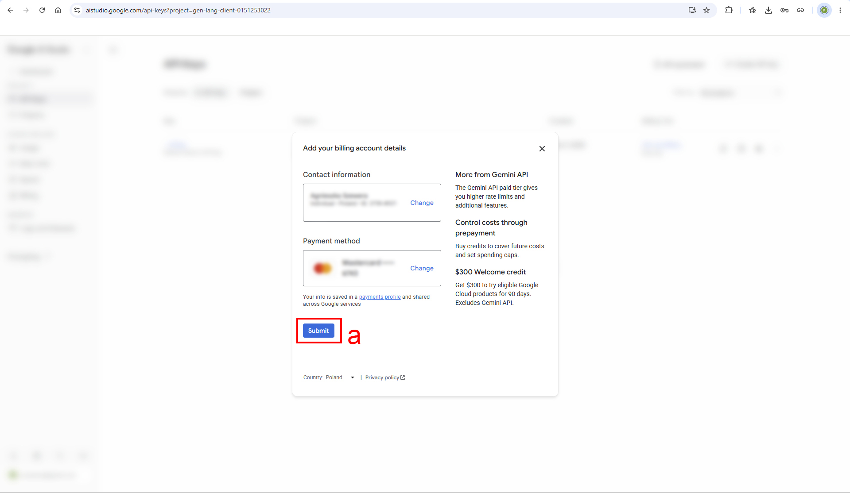Open the browser extensions puzzle icon
Viewport: 850px width, 493px height.
pos(729,10)
